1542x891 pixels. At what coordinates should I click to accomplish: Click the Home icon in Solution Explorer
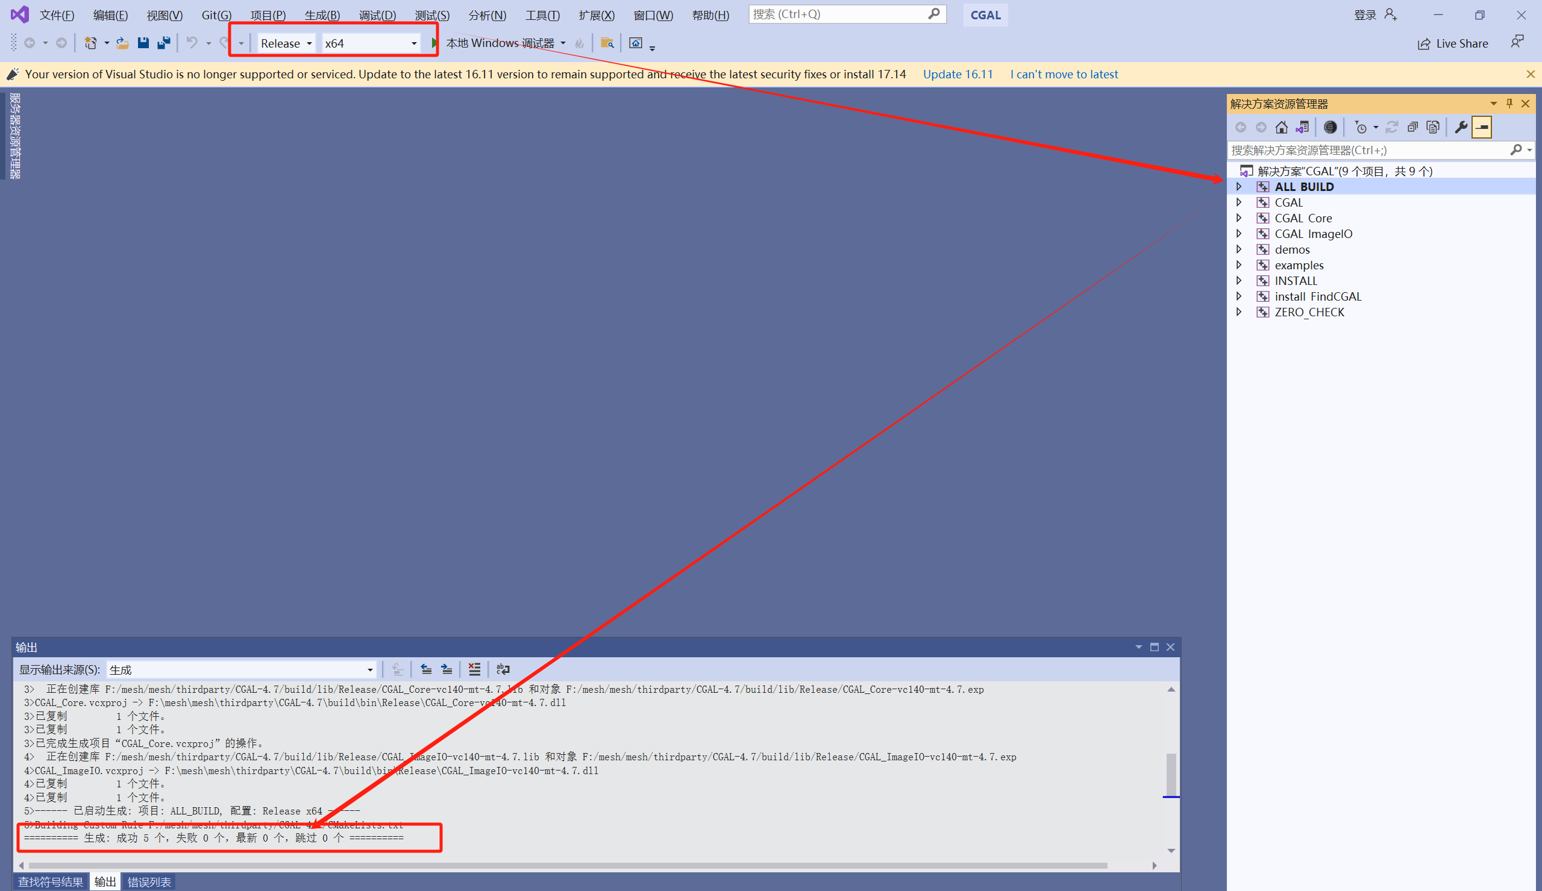pos(1281,127)
